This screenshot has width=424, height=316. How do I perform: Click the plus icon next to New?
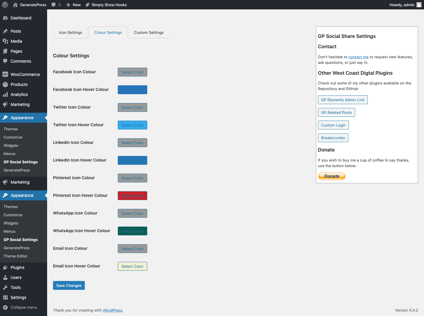(68, 5)
